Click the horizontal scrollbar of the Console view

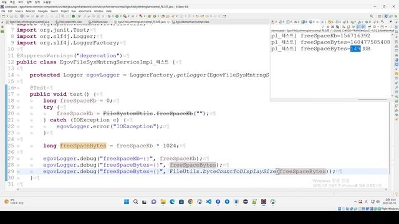[372, 100]
